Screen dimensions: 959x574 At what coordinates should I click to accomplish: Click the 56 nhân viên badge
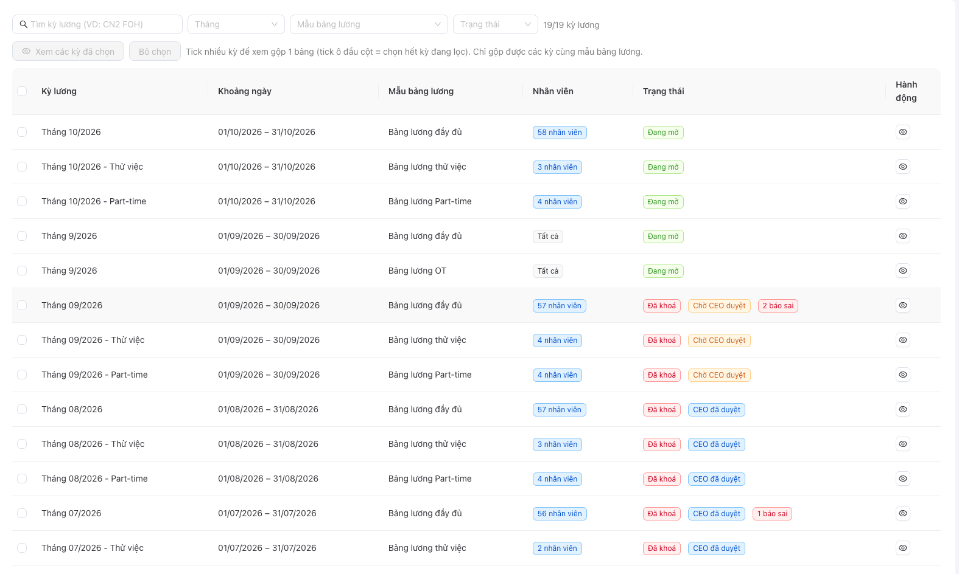point(560,514)
